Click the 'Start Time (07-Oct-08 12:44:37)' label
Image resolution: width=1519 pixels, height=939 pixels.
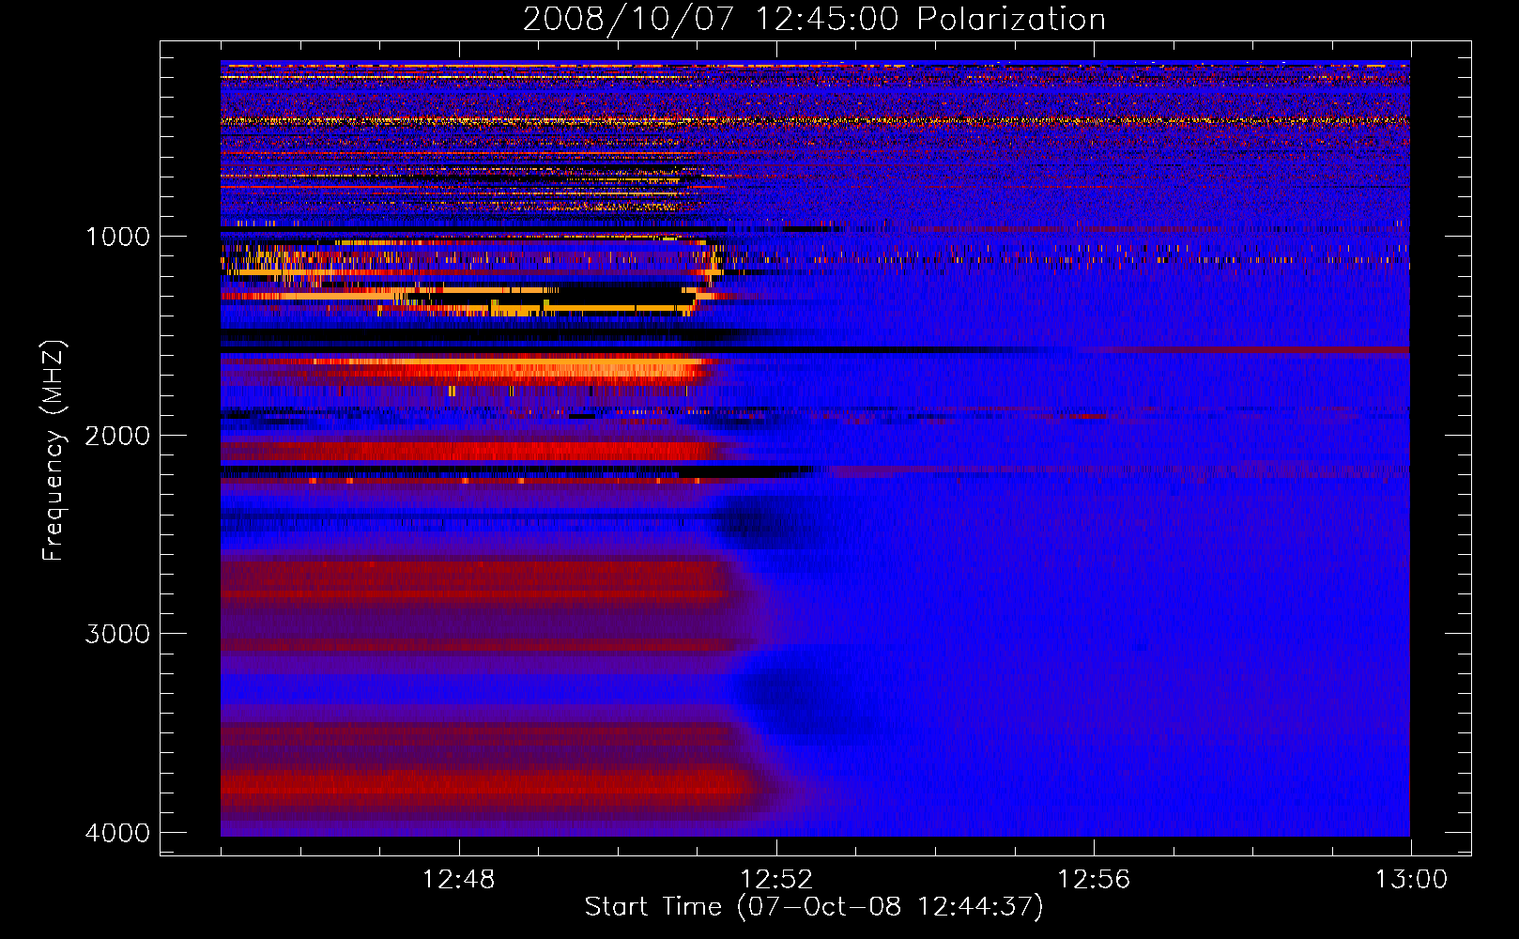pyautogui.click(x=814, y=907)
